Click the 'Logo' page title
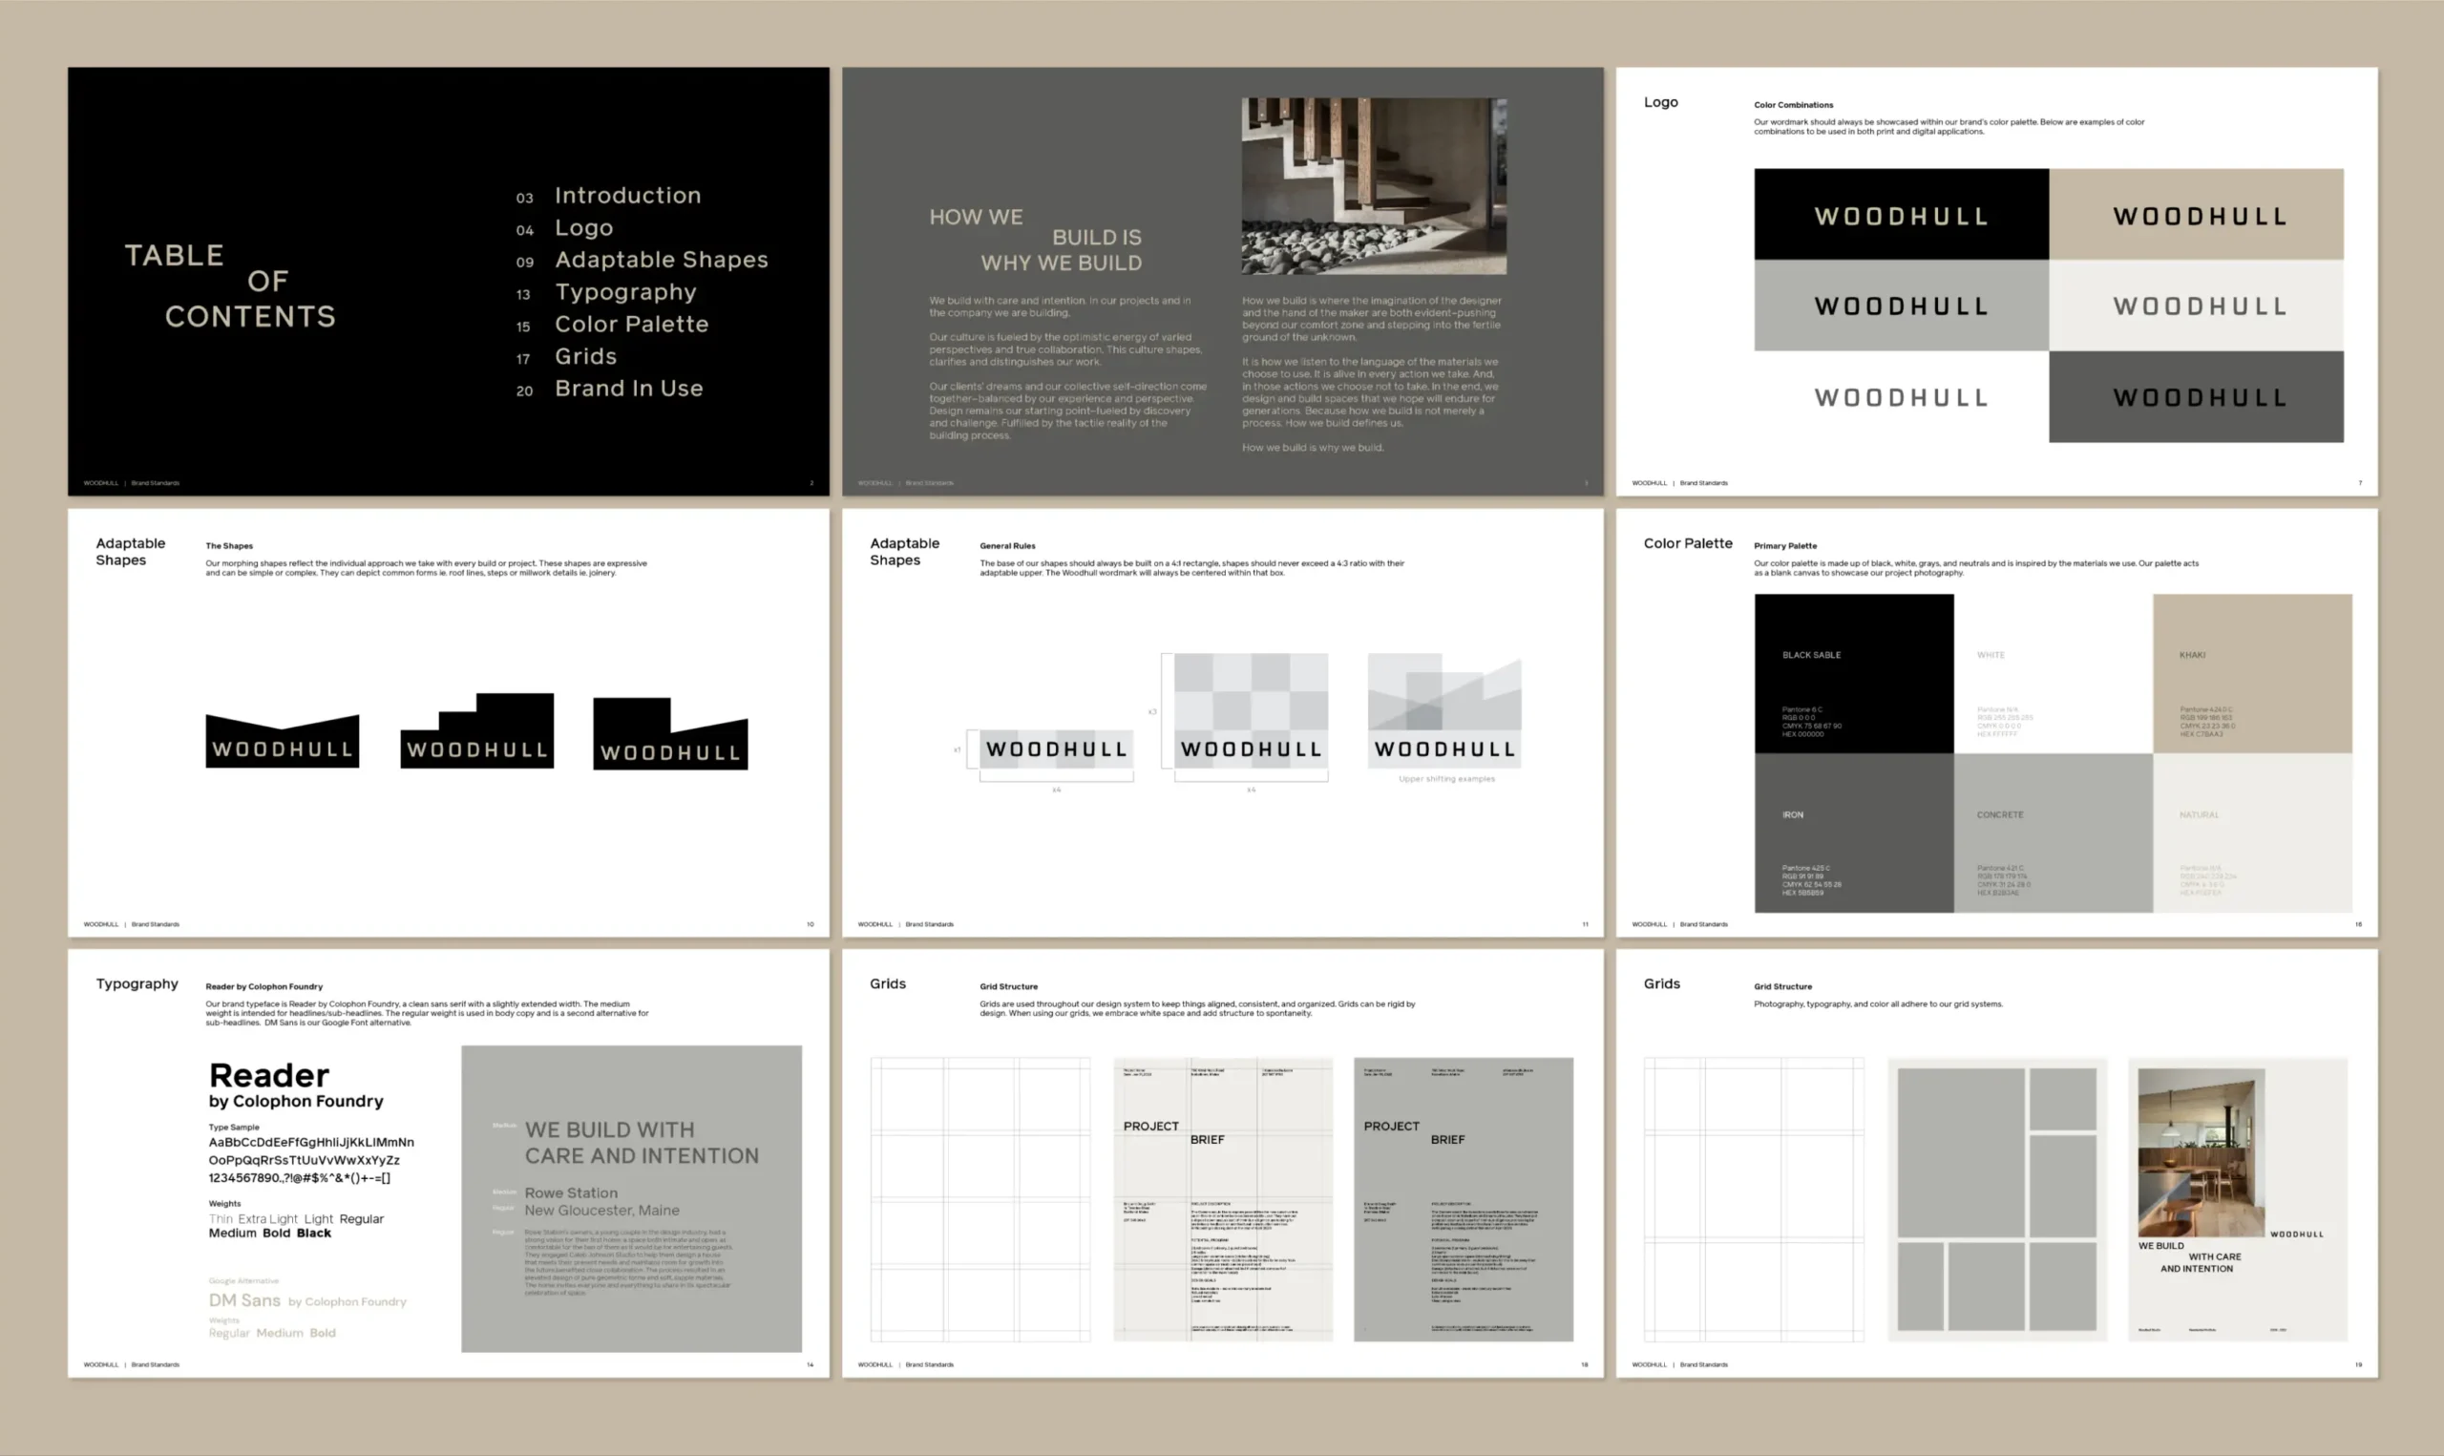This screenshot has height=1456, width=2444. tap(1660, 102)
